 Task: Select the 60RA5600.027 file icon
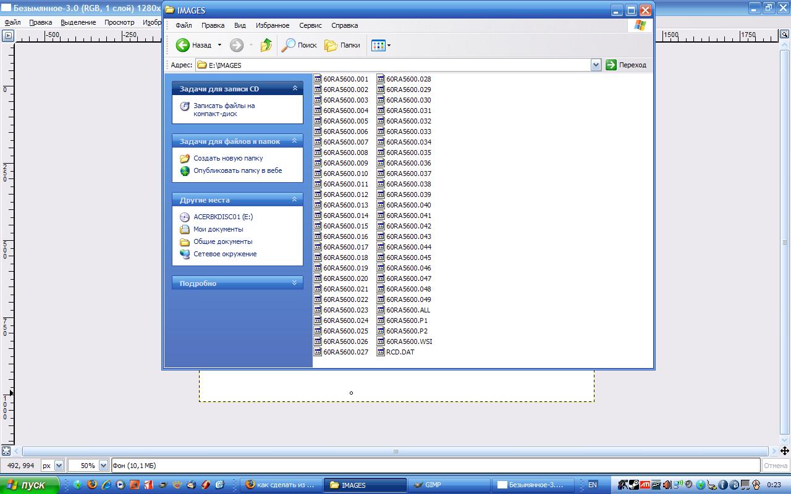coord(318,352)
